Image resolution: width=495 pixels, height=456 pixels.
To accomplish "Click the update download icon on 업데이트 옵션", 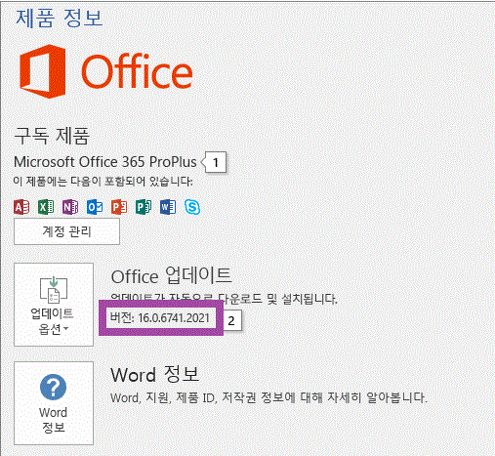I will pyautogui.click(x=54, y=289).
